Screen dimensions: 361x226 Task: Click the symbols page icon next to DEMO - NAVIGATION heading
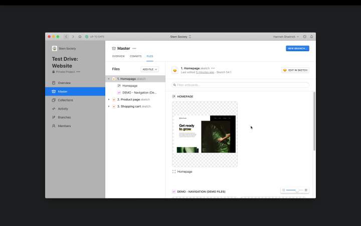pos(174,192)
